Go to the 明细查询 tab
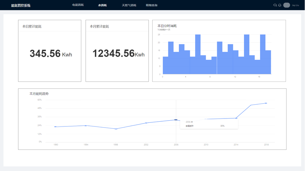The height and width of the screenshot is (171, 305). [x=152, y=5]
